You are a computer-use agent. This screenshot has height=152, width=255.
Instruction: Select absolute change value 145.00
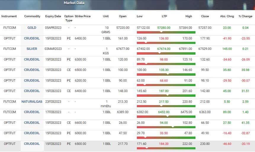pos(227,49)
